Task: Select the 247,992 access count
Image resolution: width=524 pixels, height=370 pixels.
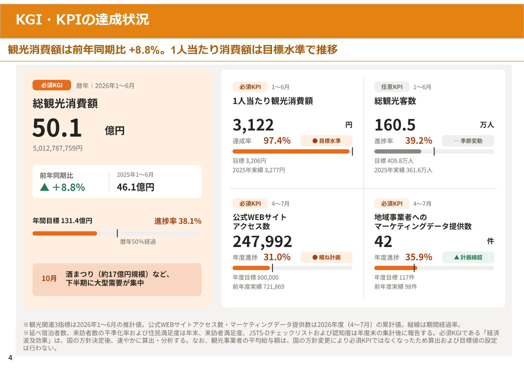Action: [x=262, y=241]
